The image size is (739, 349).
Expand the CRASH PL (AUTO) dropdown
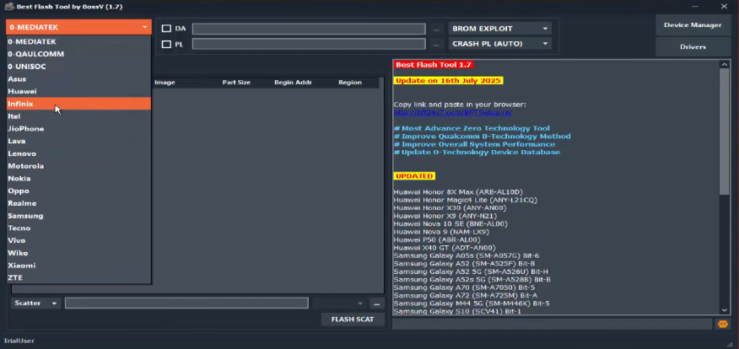pos(499,44)
